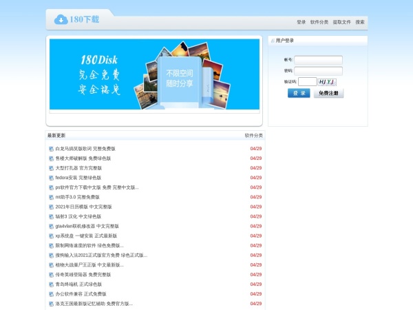Go to 提取文件 in top navigation
The height and width of the screenshot is (310, 413).
(341, 22)
